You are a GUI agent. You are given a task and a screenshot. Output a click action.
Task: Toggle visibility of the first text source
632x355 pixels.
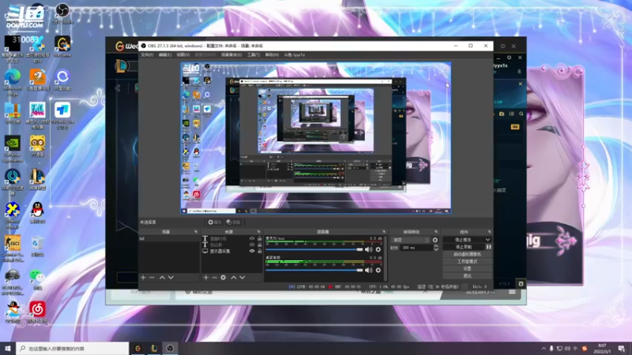click(252, 239)
